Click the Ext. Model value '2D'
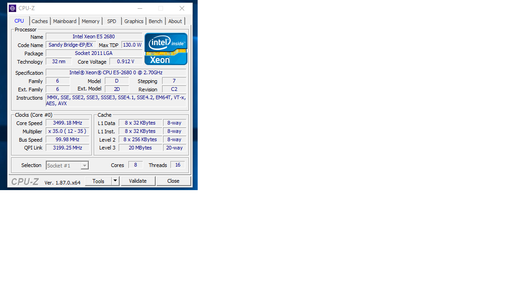 pyautogui.click(x=117, y=89)
